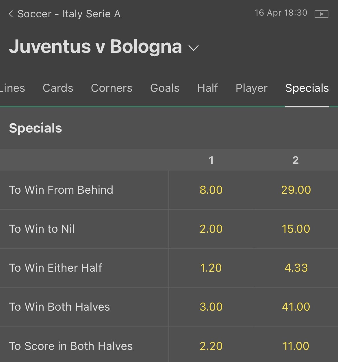Collapse the Specials market section header
The height and width of the screenshot is (362, 338).
pos(36,128)
